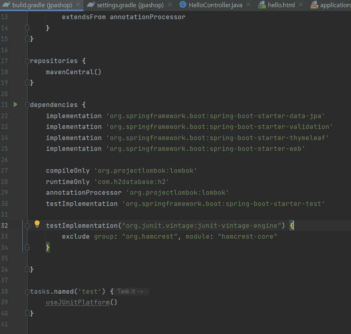The width and height of the screenshot is (351, 334).
Task: Collapse the testImplementation closure at line 32
Action: point(27,226)
